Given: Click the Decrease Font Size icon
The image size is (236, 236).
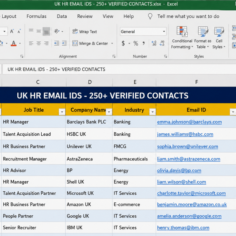Looking at the screenshot, I should point(19,31).
